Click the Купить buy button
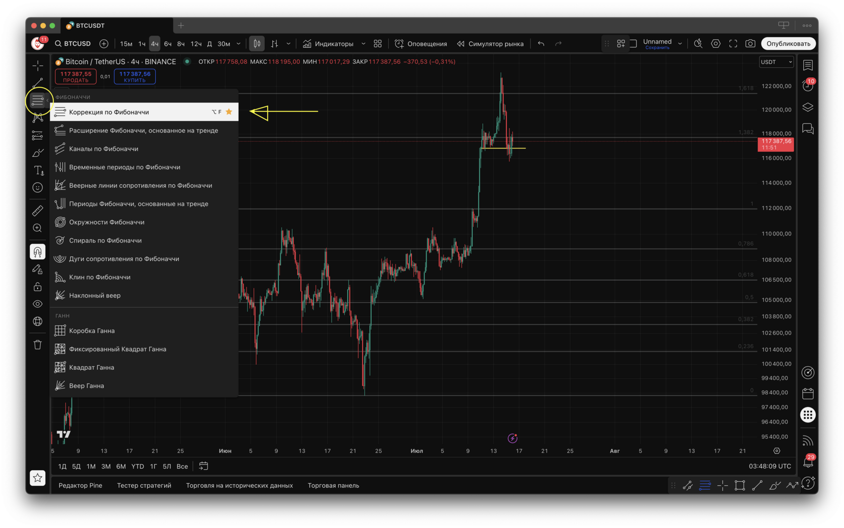The width and height of the screenshot is (844, 528). point(135,76)
